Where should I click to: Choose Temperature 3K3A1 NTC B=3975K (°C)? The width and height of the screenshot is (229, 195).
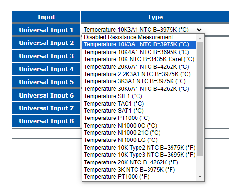tap(139, 81)
